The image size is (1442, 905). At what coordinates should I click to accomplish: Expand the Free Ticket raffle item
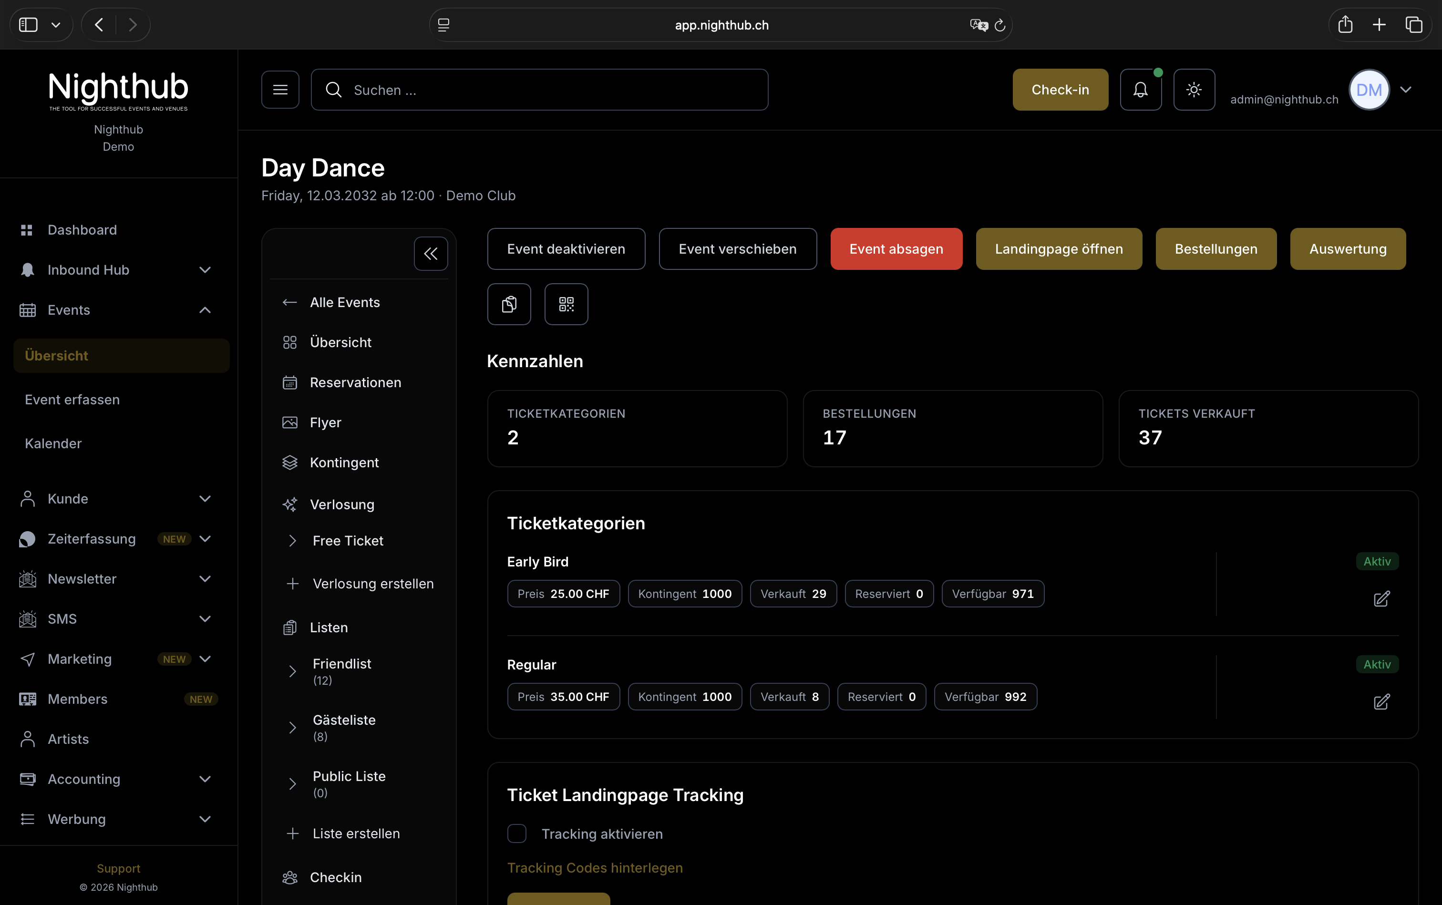pyautogui.click(x=292, y=541)
